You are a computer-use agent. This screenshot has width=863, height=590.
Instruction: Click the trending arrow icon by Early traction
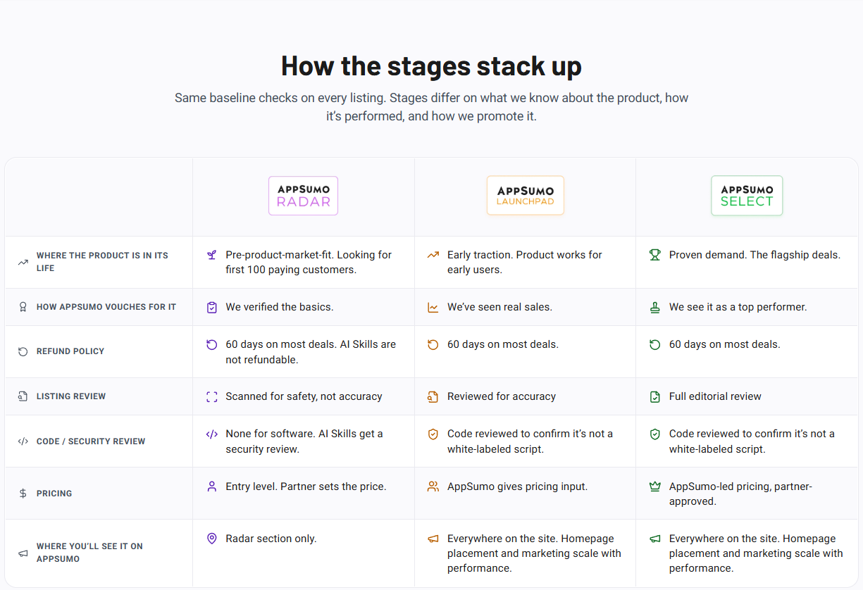pyautogui.click(x=433, y=255)
